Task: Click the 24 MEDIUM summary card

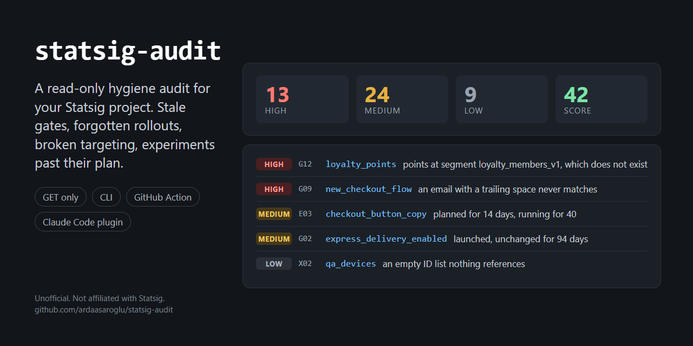Action: tap(402, 99)
